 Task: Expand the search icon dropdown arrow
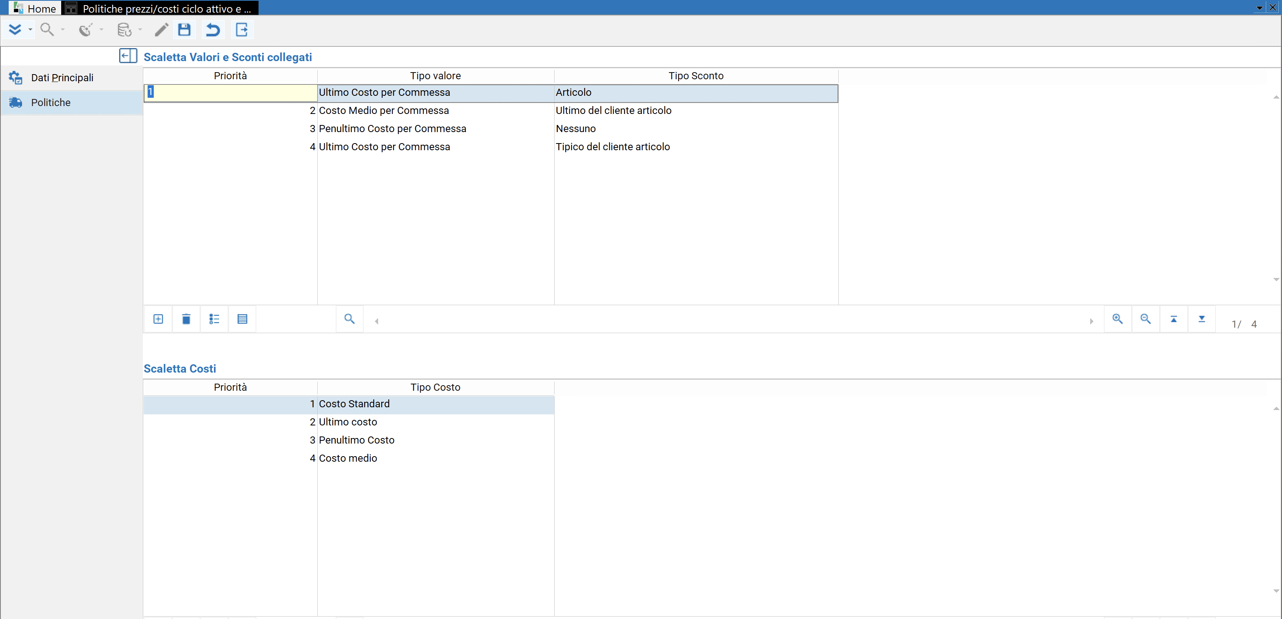coord(63,30)
